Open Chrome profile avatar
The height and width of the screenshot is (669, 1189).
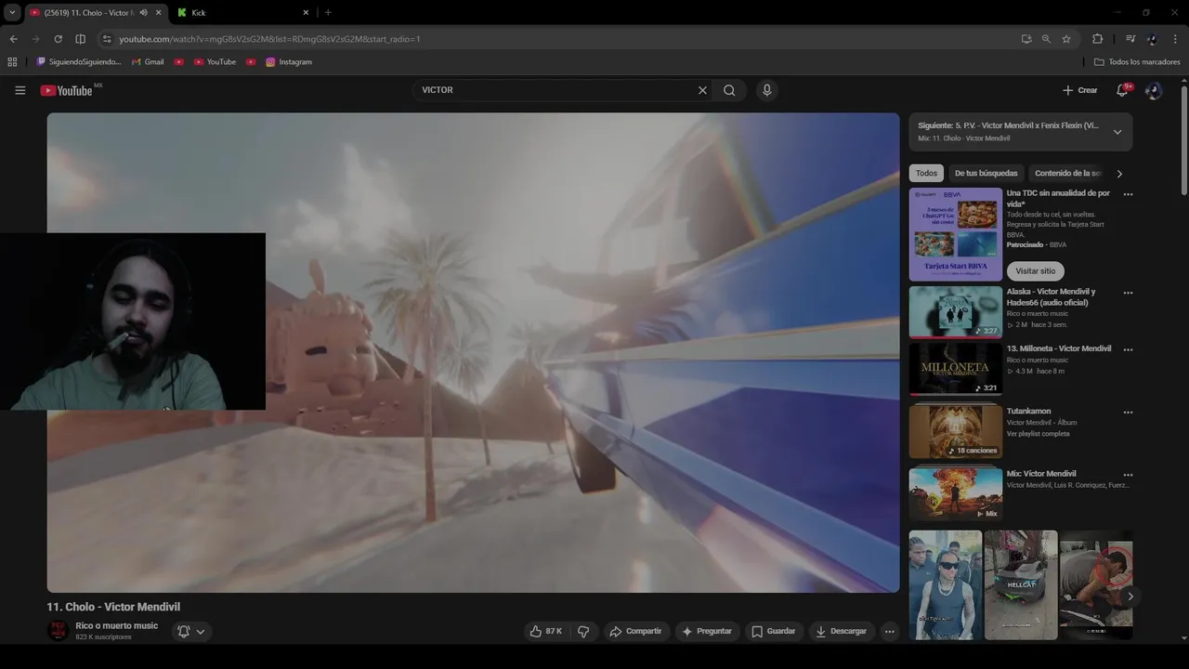(1153, 39)
